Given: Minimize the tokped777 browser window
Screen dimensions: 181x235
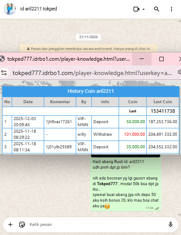Looking at the screenshot, I should [x=142, y=59].
